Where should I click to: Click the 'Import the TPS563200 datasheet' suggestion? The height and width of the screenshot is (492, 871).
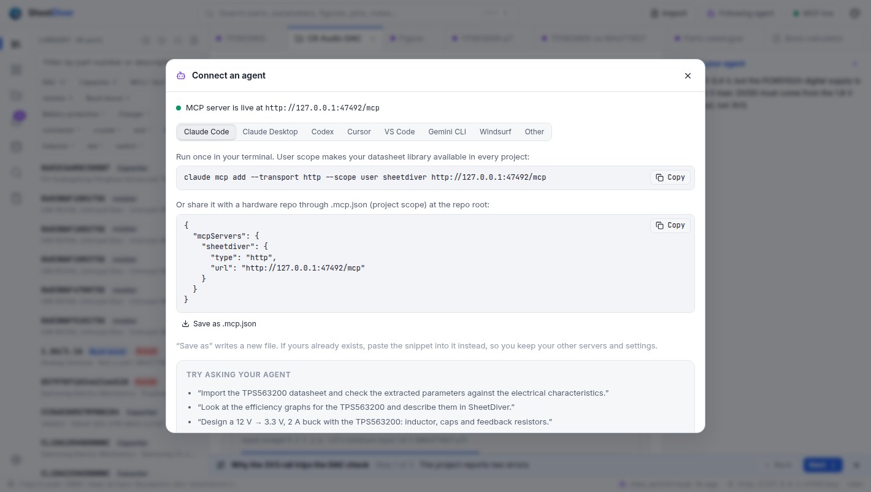click(x=403, y=393)
